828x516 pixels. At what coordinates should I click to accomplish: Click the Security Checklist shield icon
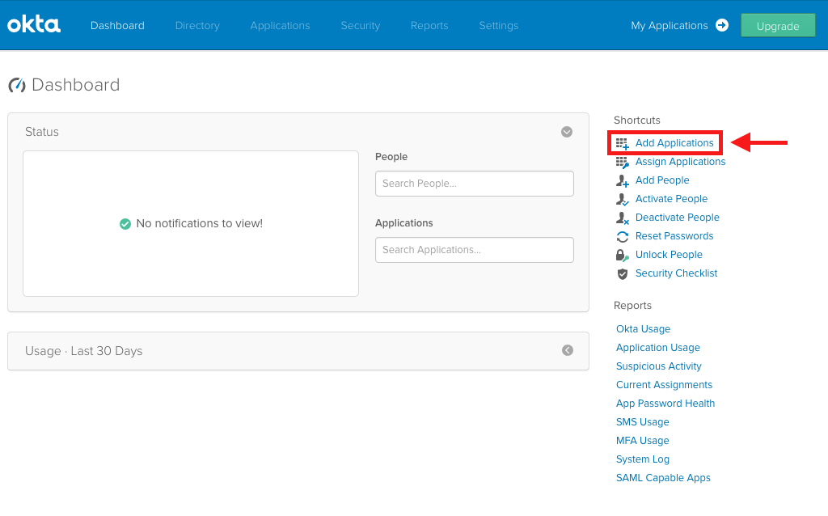[623, 273]
